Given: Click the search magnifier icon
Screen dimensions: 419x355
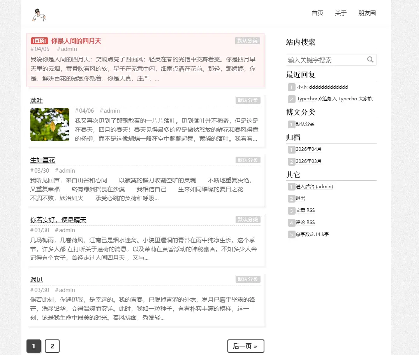Looking at the screenshot, I should click(x=370, y=59).
